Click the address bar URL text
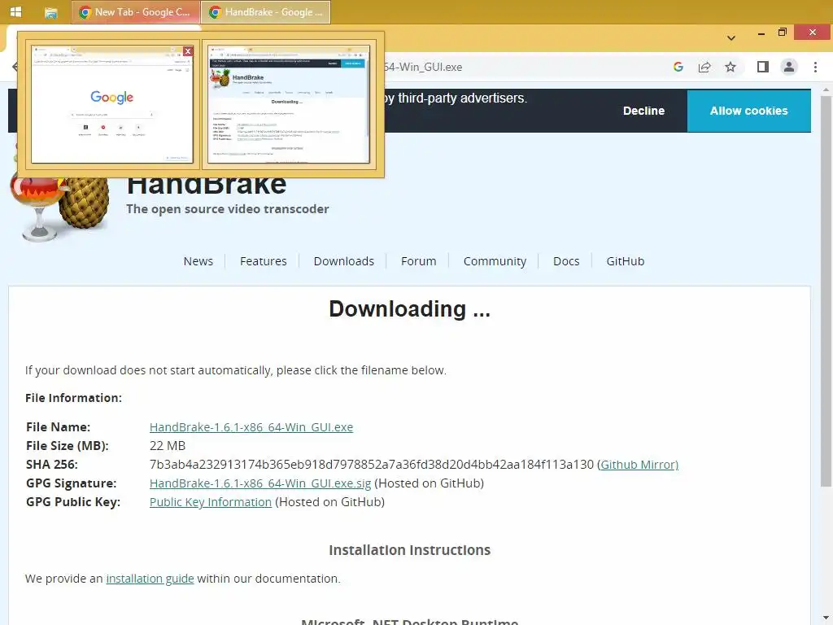833x625 pixels. pyautogui.click(x=423, y=67)
